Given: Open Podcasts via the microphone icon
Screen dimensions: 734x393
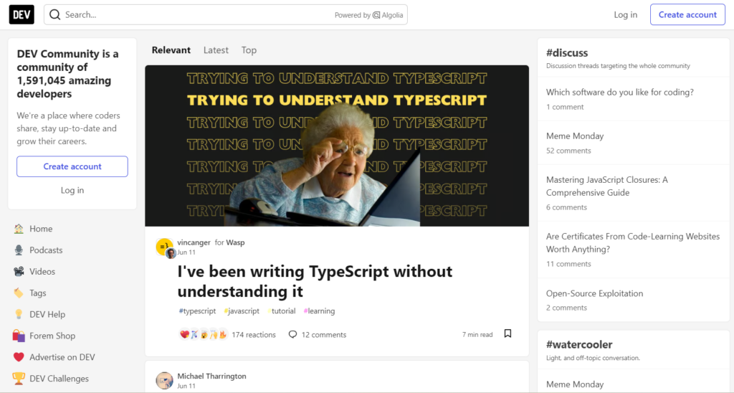Looking at the screenshot, I should pyautogui.click(x=19, y=250).
